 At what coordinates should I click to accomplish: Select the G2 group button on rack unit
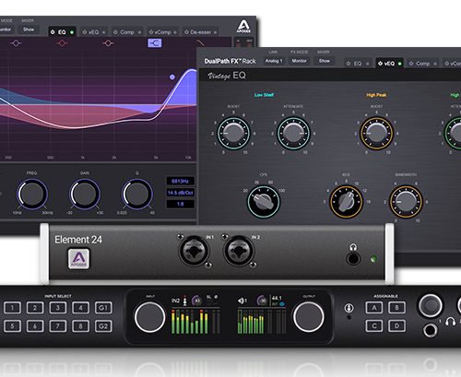tap(103, 326)
